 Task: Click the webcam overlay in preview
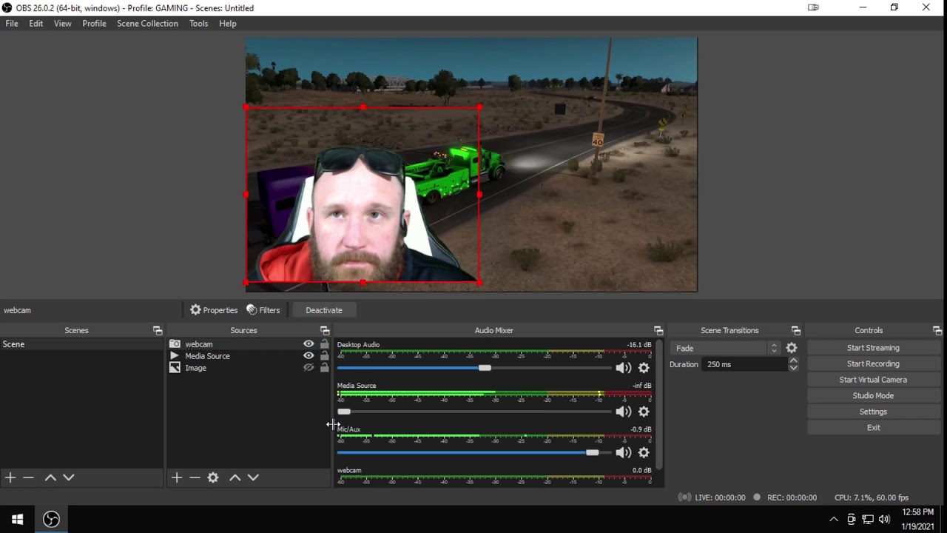point(363,195)
